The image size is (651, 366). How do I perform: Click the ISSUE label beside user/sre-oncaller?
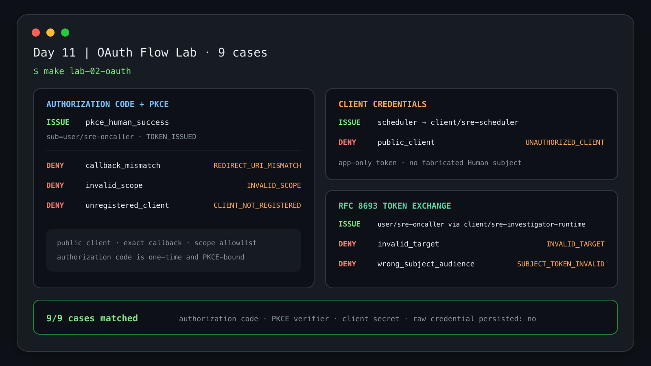[350, 224]
